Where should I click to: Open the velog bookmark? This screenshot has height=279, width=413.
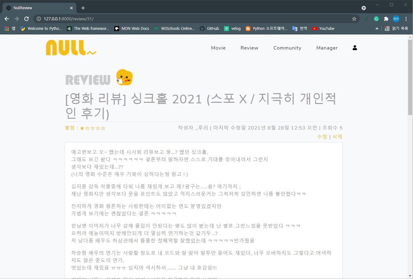pos(232,28)
